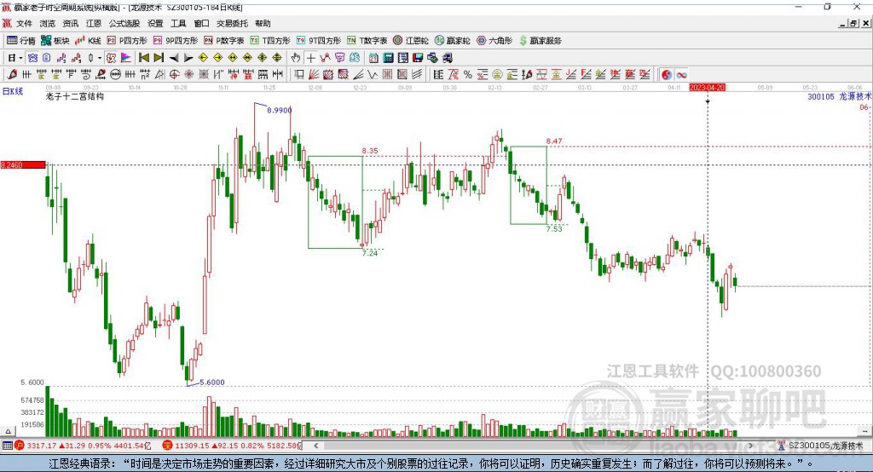Select the hand pan tool
Viewport: 873px width, 472px height.
(x=296, y=58)
